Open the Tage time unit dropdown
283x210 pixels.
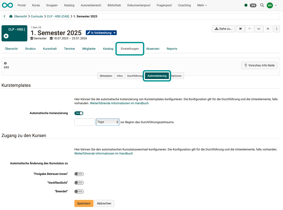pos(107,122)
